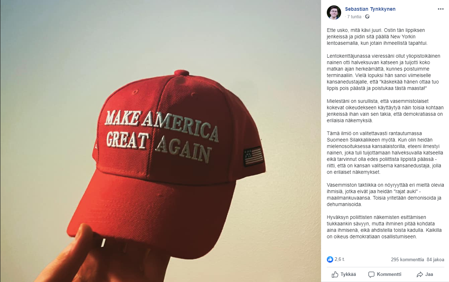Viewport: 449px width, 282px height.
Task: View the 84 jakoa shares list
Action: coord(435,259)
